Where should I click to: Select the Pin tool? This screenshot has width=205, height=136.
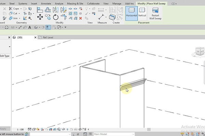click(81, 13)
